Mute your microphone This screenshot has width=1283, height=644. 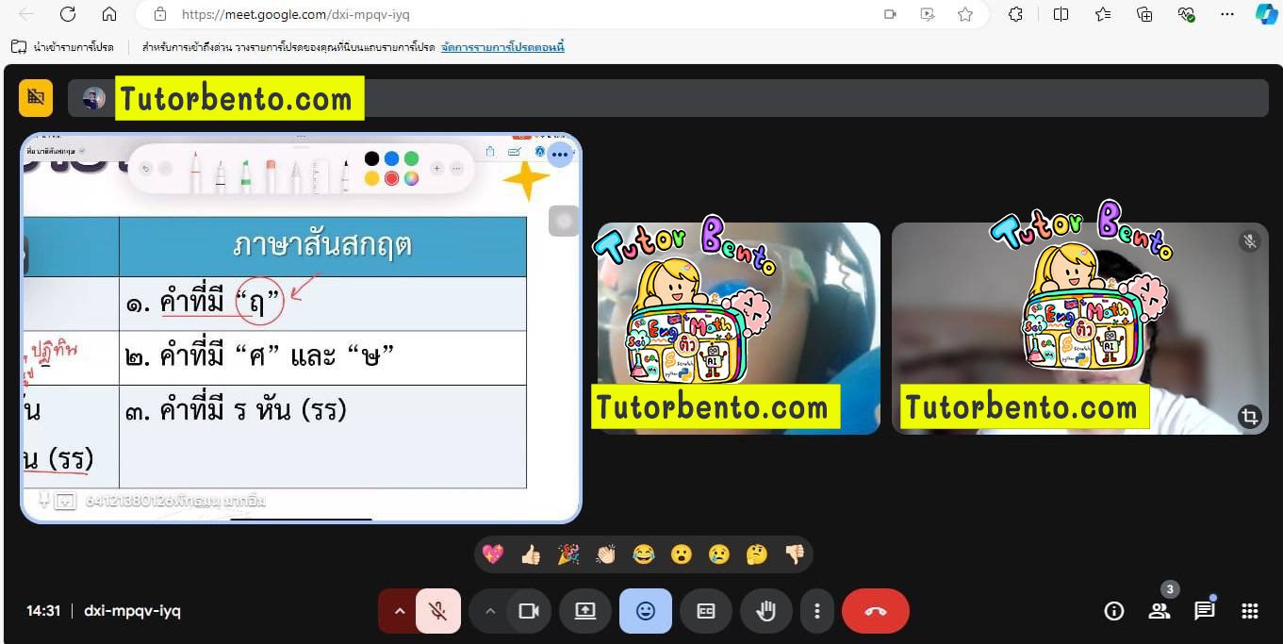click(437, 611)
